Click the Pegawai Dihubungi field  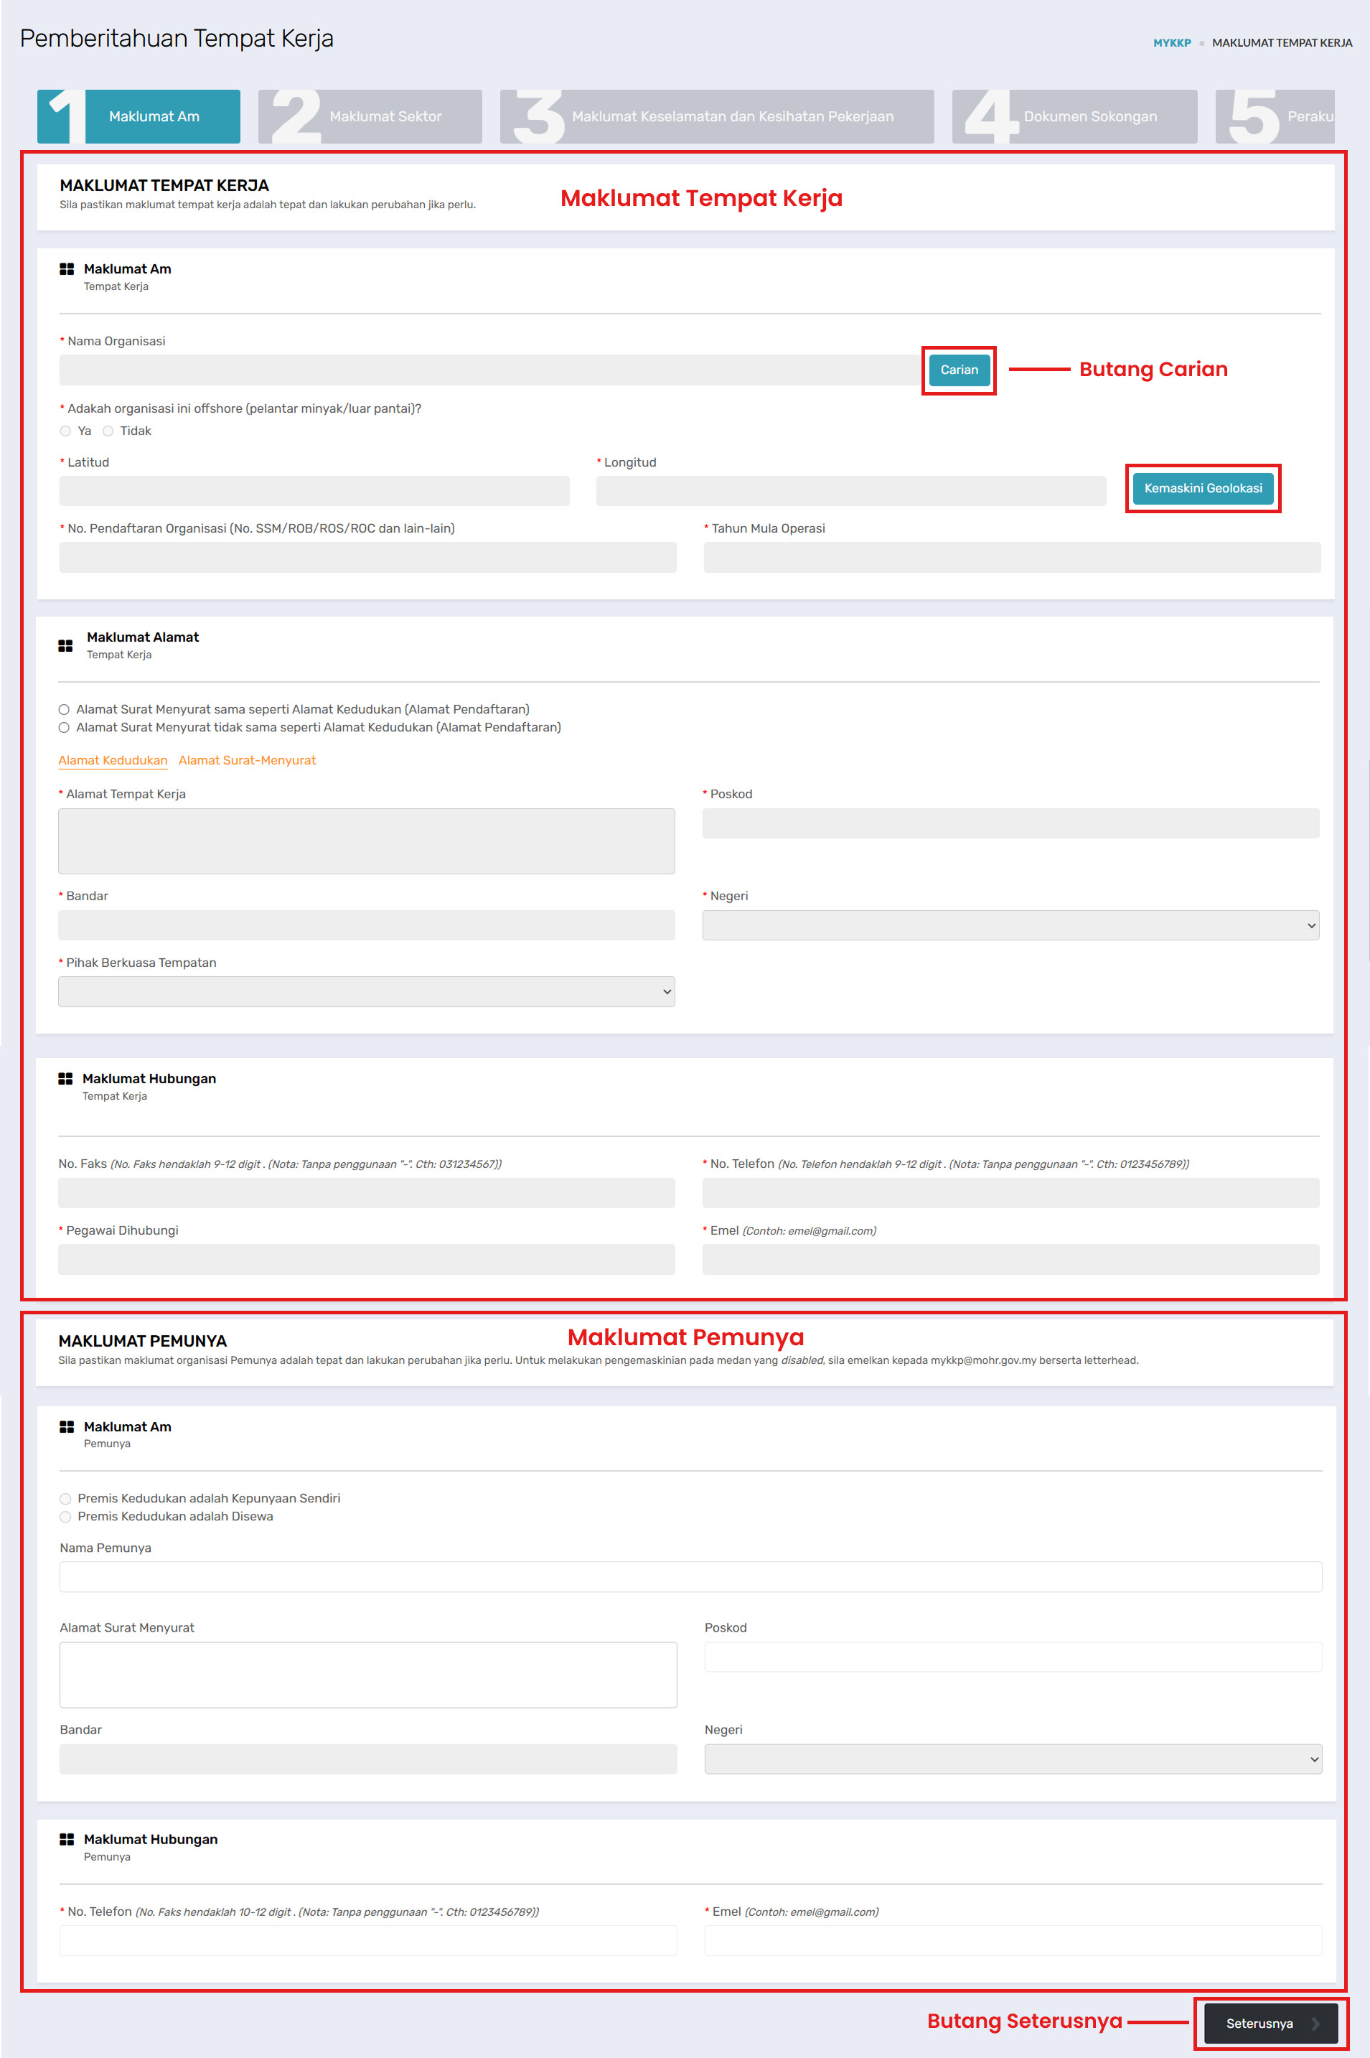(x=366, y=1259)
